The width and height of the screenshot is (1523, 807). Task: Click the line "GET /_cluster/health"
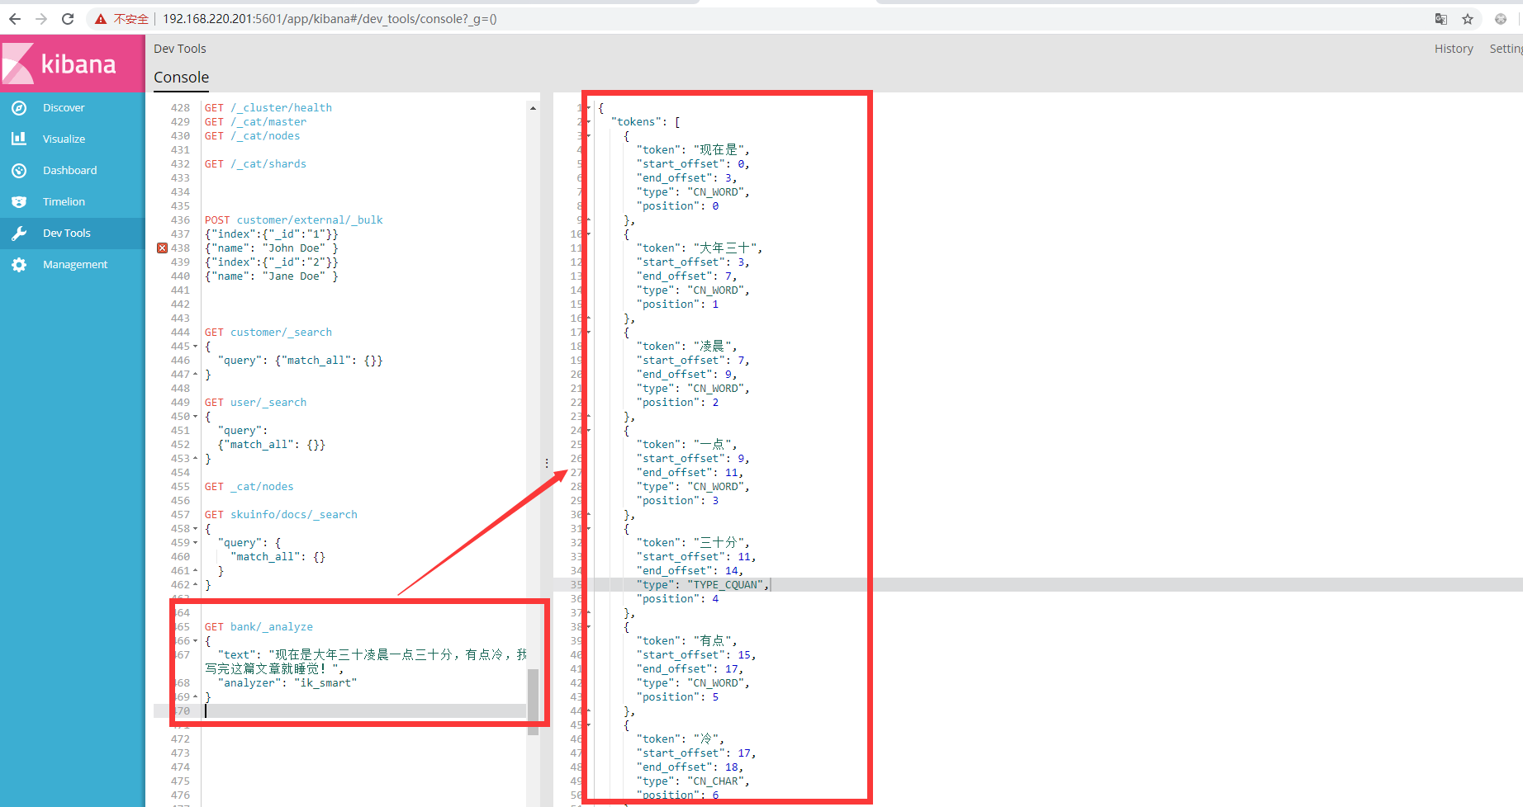click(268, 108)
